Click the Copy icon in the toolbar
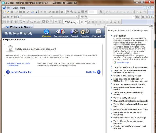 pyautogui.click(x=20, y=12)
